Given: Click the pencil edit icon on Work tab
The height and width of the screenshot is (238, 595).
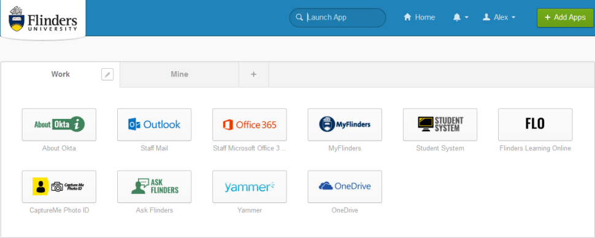Looking at the screenshot, I should point(107,74).
